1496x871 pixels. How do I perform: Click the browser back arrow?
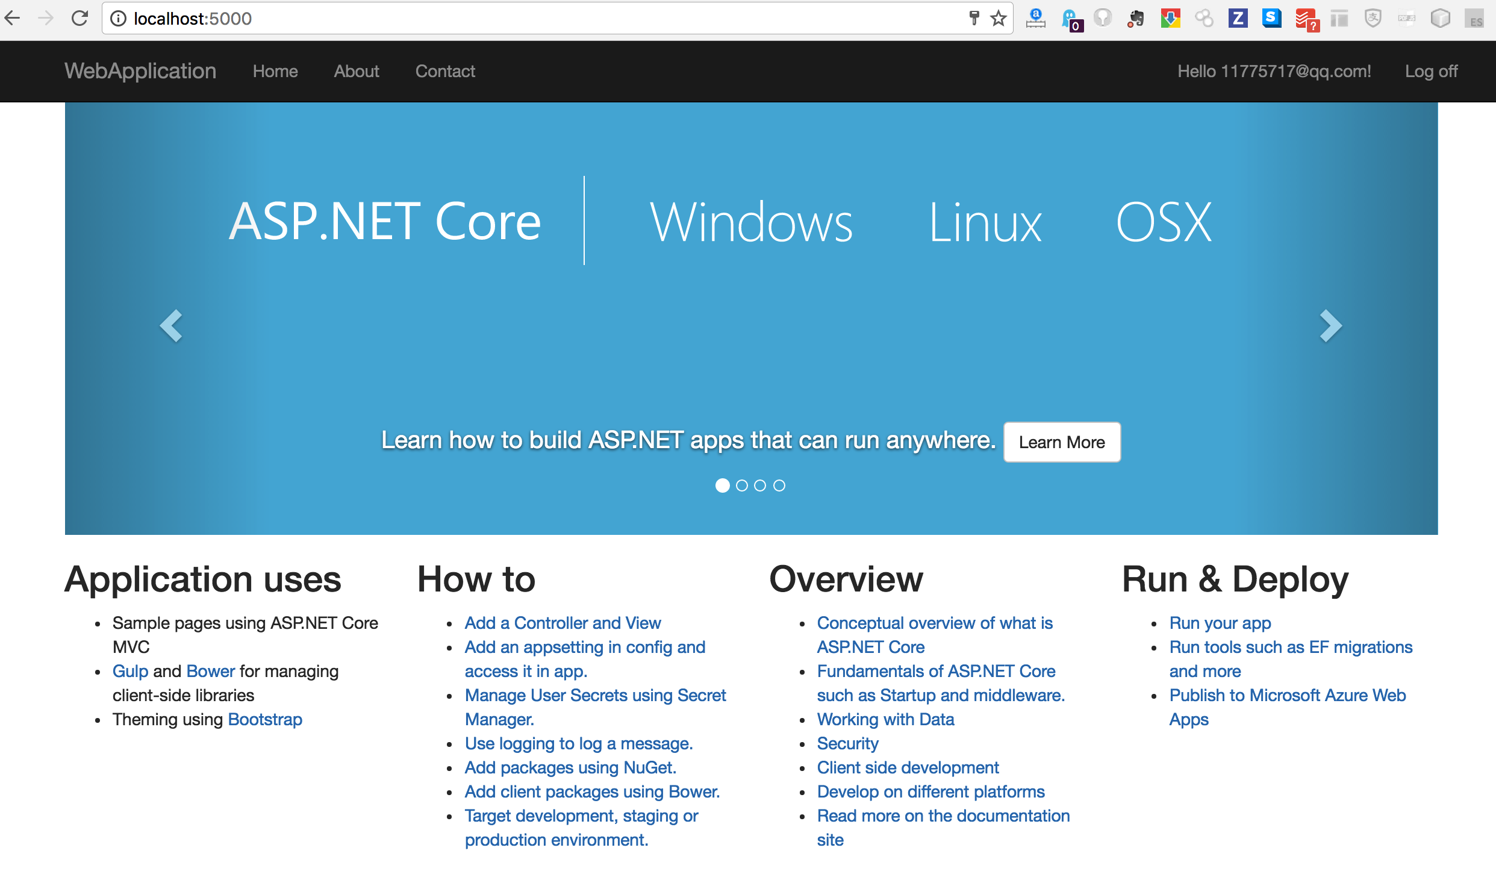pyautogui.click(x=13, y=19)
